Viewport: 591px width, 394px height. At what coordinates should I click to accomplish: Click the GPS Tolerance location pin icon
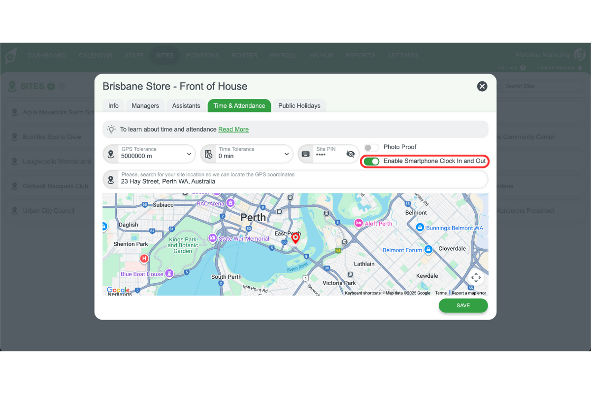pos(111,154)
